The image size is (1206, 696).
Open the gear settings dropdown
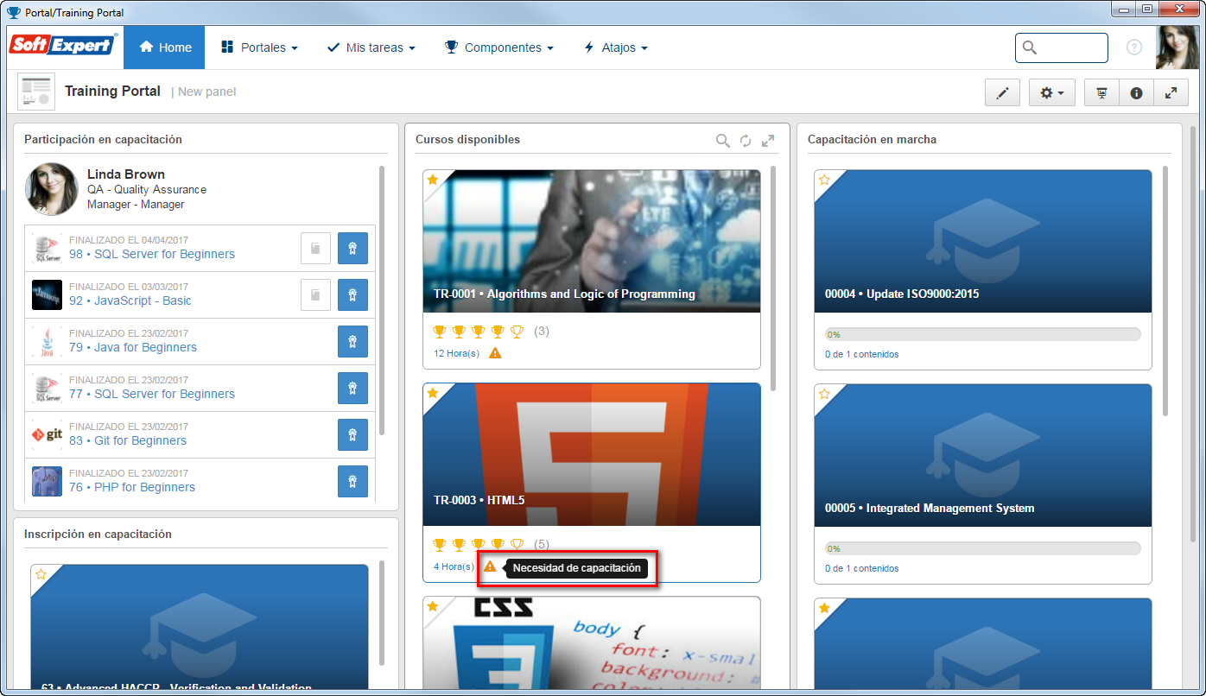[x=1051, y=92]
